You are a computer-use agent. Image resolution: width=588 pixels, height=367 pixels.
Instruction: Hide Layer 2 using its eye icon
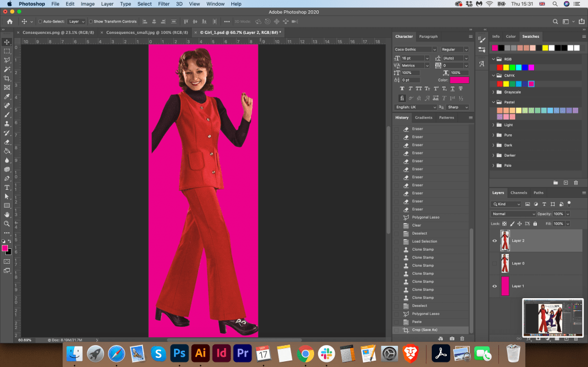click(x=494, y=241)
